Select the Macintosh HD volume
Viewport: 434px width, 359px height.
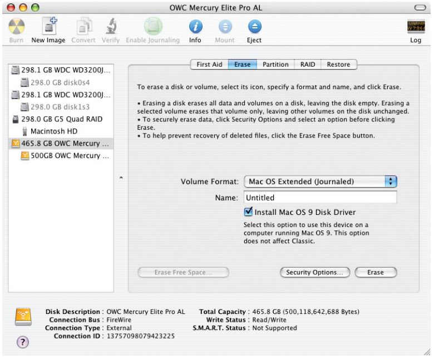pyautogui.click(x=61, y=131)
